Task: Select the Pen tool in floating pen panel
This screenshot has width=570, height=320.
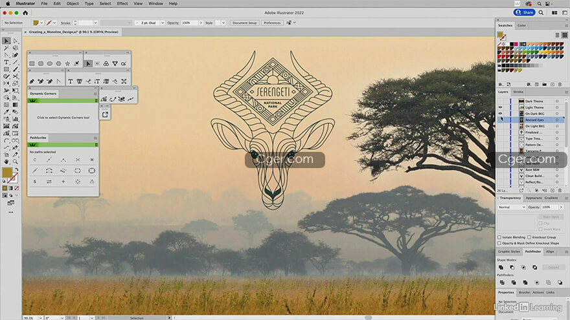Action: (x=32, y=81)
